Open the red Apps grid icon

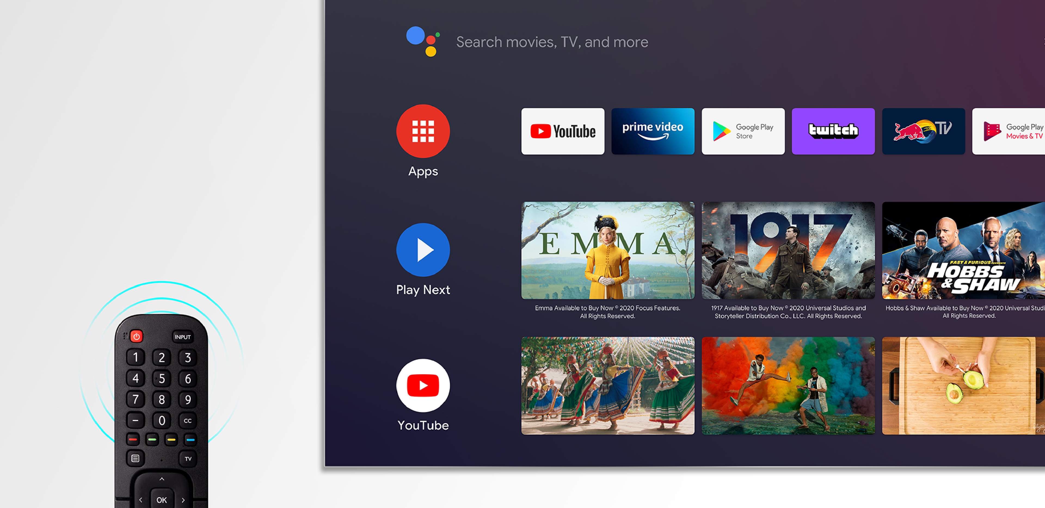[423, 131]
